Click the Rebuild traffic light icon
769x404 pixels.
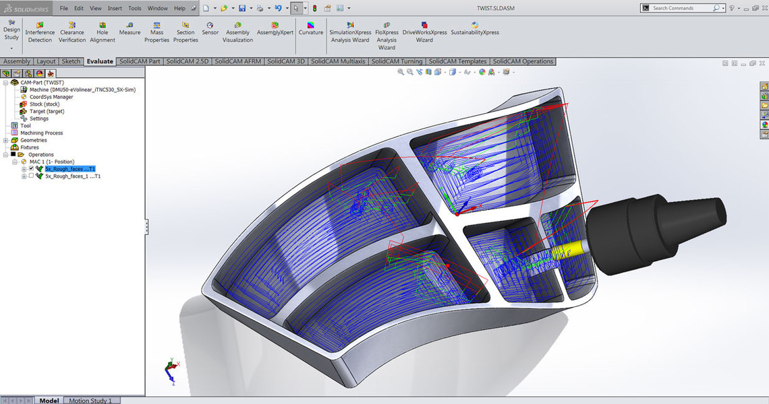point(314,8)
